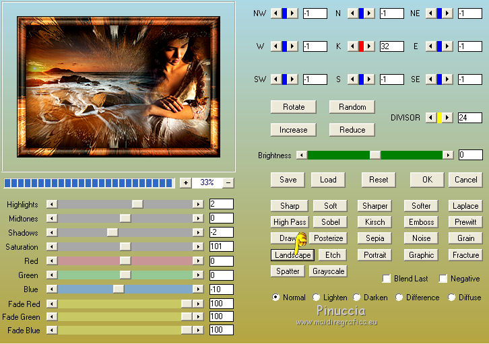Load saved filter settings
The height and width of the screenshot is (344, 489).
point(328,180)
